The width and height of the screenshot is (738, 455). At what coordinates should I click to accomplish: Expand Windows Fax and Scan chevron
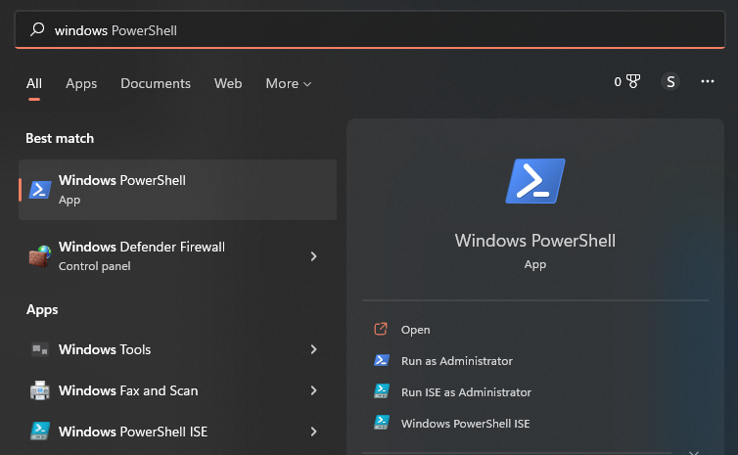coord(313,390)
